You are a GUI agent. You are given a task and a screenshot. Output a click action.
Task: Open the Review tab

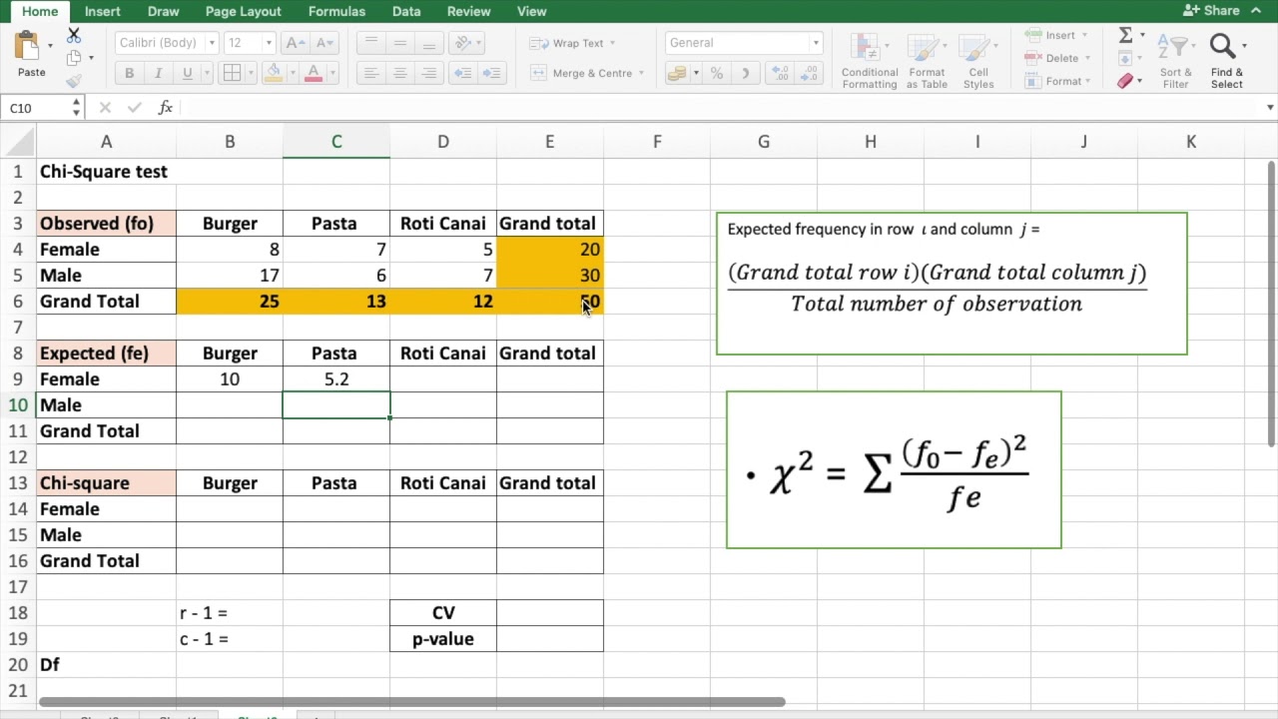pos(468,11)
